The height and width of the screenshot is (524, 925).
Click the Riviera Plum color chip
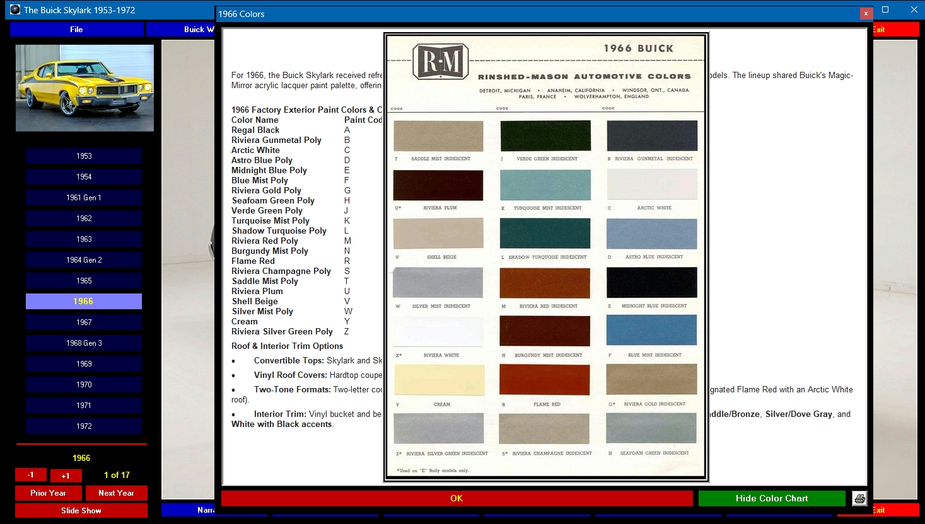[438, 185]
